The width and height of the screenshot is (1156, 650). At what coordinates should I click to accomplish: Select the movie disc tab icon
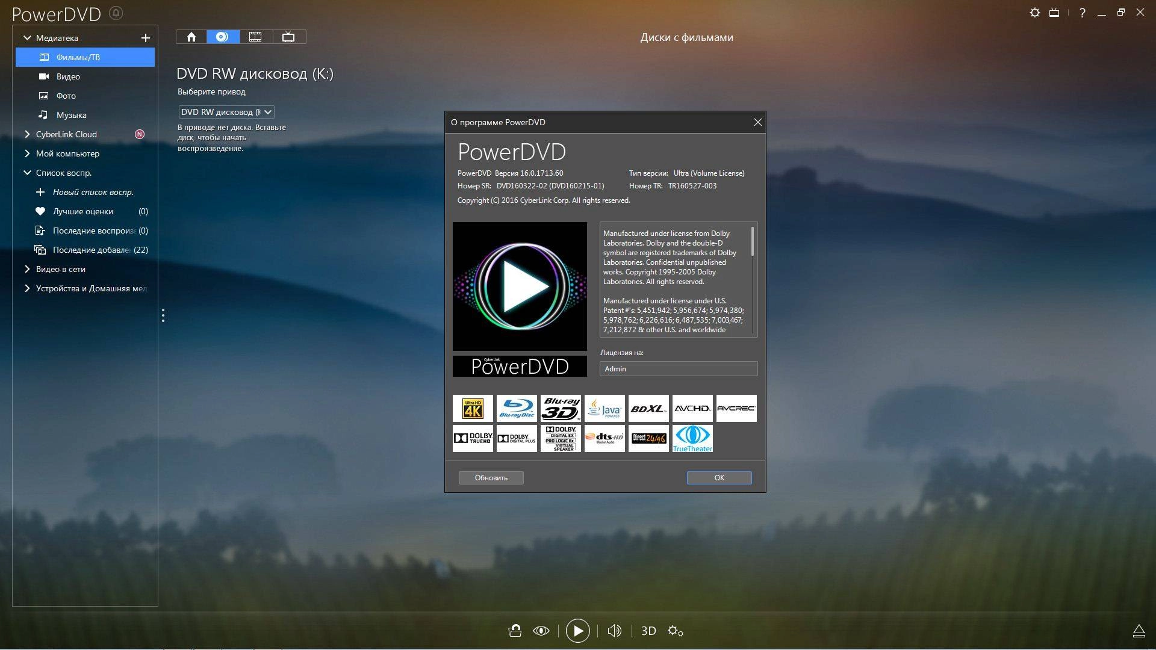223,37
